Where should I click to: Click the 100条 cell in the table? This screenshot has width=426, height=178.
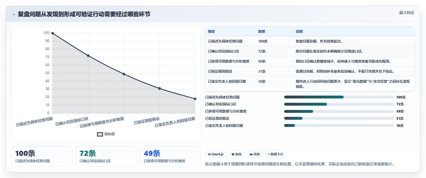coord(263,41)
